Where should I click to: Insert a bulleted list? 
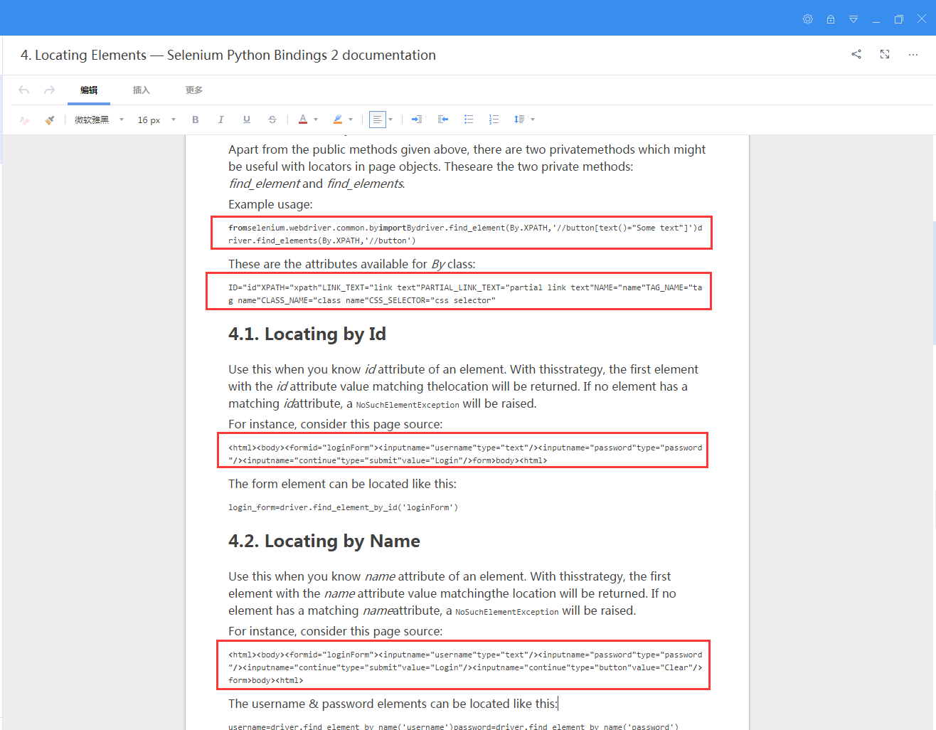469,120
